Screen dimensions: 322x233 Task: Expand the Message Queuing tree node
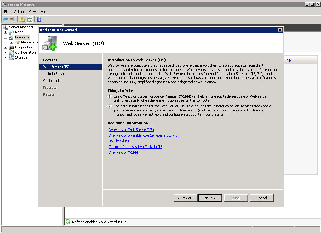11,42
